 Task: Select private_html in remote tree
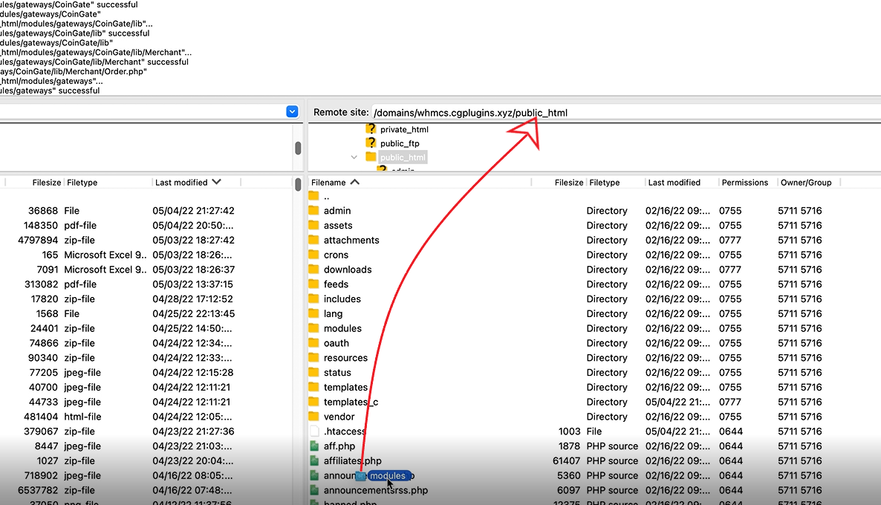click(404, 129)
